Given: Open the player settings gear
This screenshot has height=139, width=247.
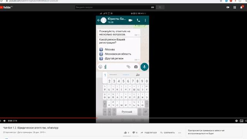Looking at the screenshot, I should tap(237, 121).
